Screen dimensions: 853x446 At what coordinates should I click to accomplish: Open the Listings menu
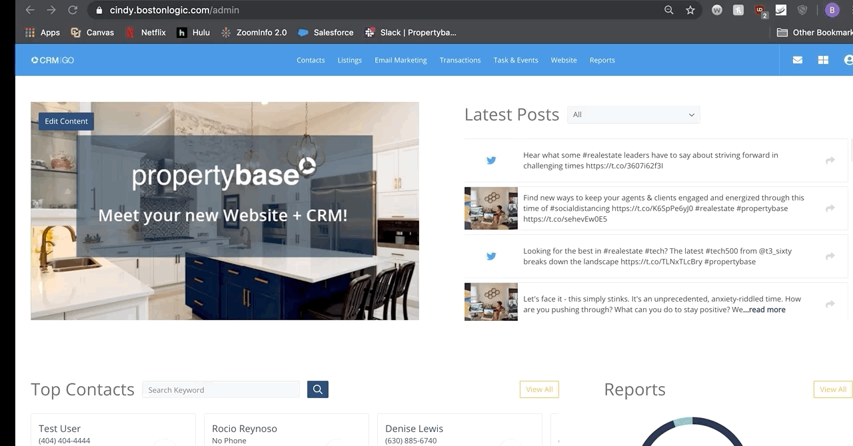349,60
